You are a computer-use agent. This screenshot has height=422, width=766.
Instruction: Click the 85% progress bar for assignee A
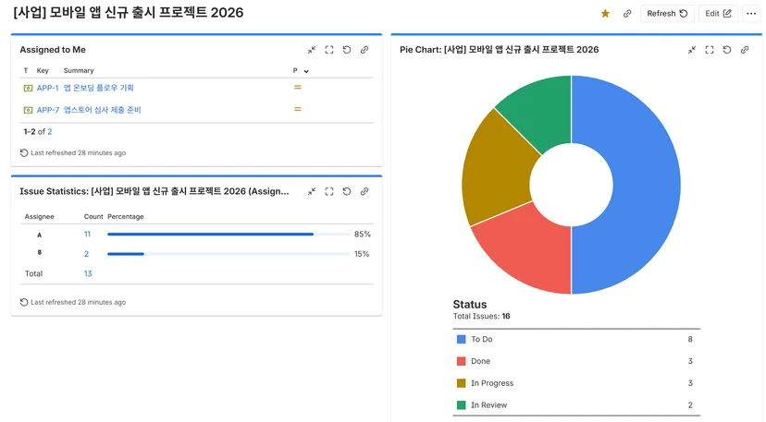[229, 235]
